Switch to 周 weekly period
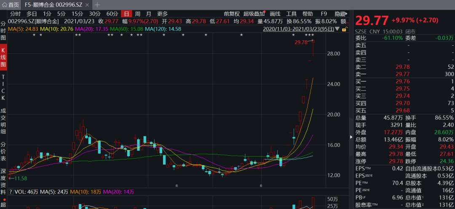The image size is (455, 209). tap(137, 13)
